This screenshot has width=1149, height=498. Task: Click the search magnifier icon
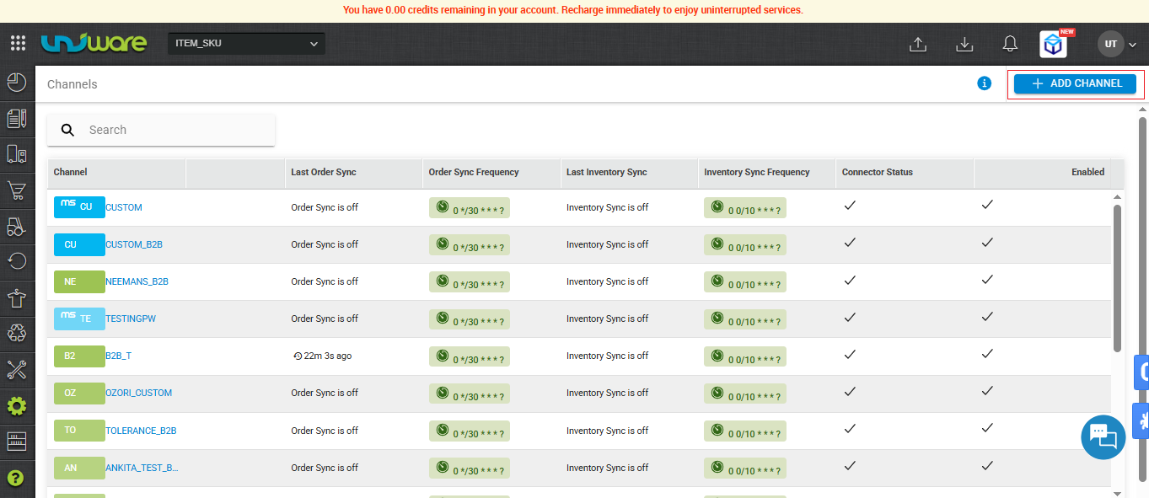(x=68, y=130)
